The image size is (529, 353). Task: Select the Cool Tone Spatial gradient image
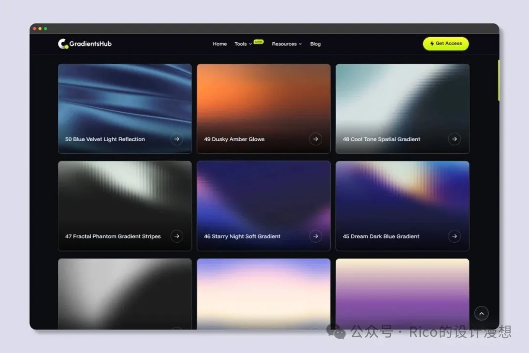pyautogui.click(x=402, y=98)
